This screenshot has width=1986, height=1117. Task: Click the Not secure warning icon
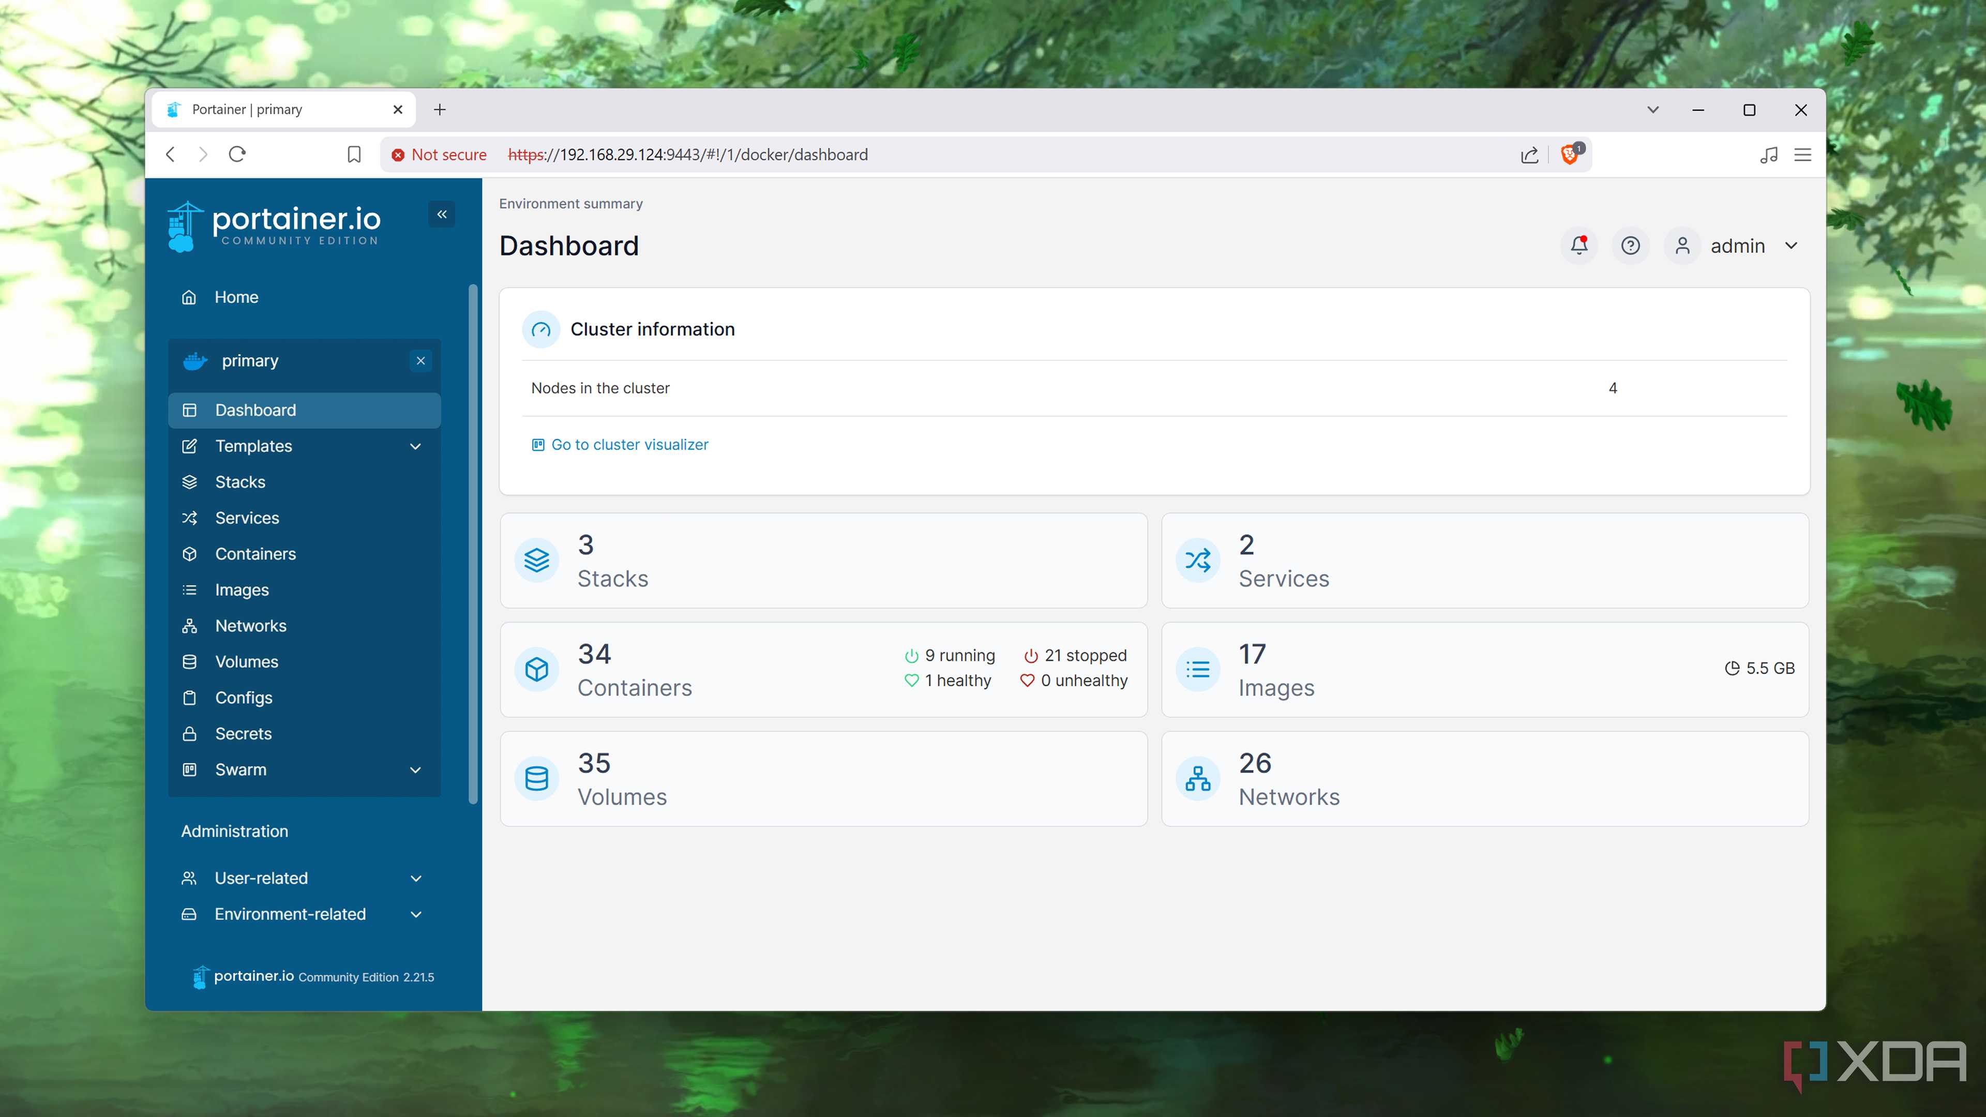click(x=398, y=155)
